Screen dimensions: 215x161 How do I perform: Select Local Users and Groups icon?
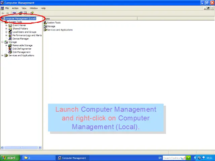(10, 32)
